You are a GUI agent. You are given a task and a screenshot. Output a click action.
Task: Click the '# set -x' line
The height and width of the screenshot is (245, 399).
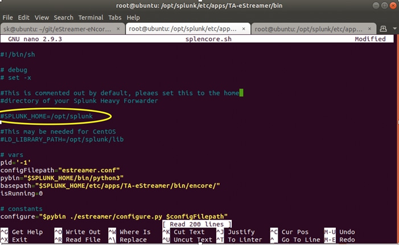pos(16,77)
